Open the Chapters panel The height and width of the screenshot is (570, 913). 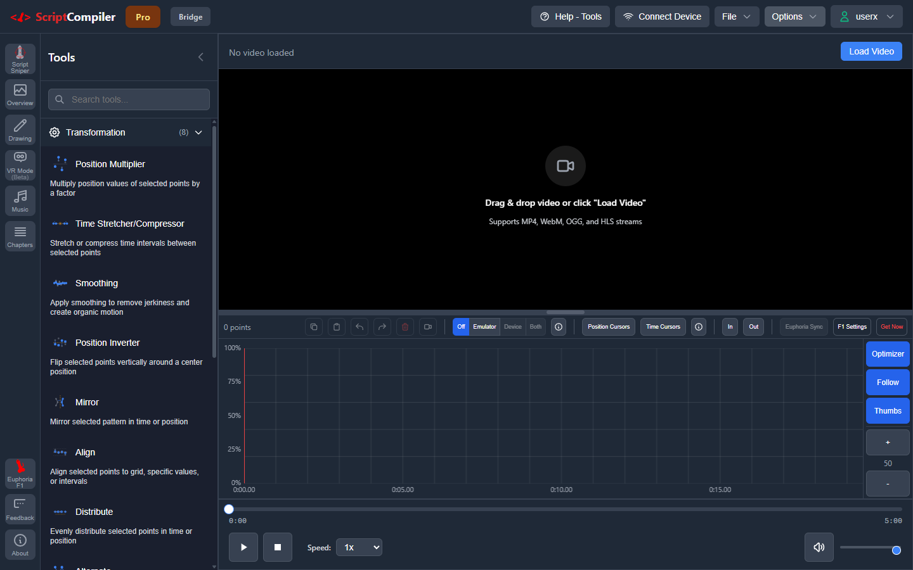coord(20,236)
